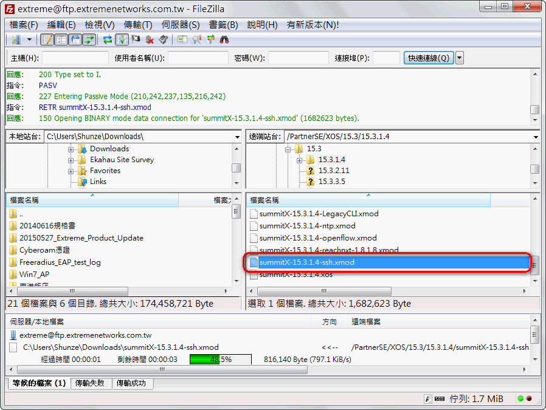
Task: Disconnect from the current server
Action: tap(150, 39)
